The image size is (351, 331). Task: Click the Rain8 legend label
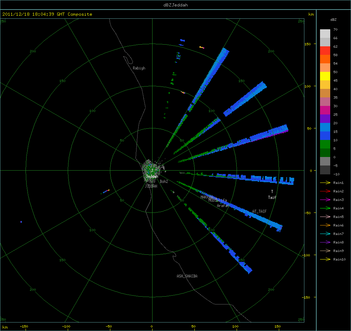pyautogui.click(x=338, y=242)
